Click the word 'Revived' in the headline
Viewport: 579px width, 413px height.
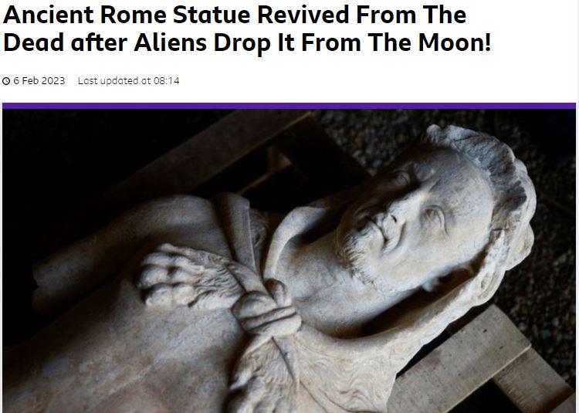click(x=303, y=15)
